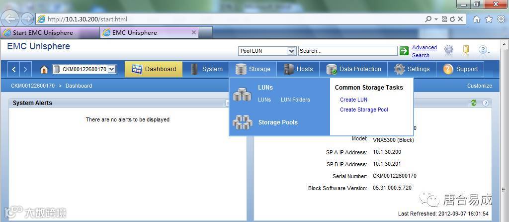509x222 pixels.
Task: Open the LUNs submenu link
Action: point(264,100)
